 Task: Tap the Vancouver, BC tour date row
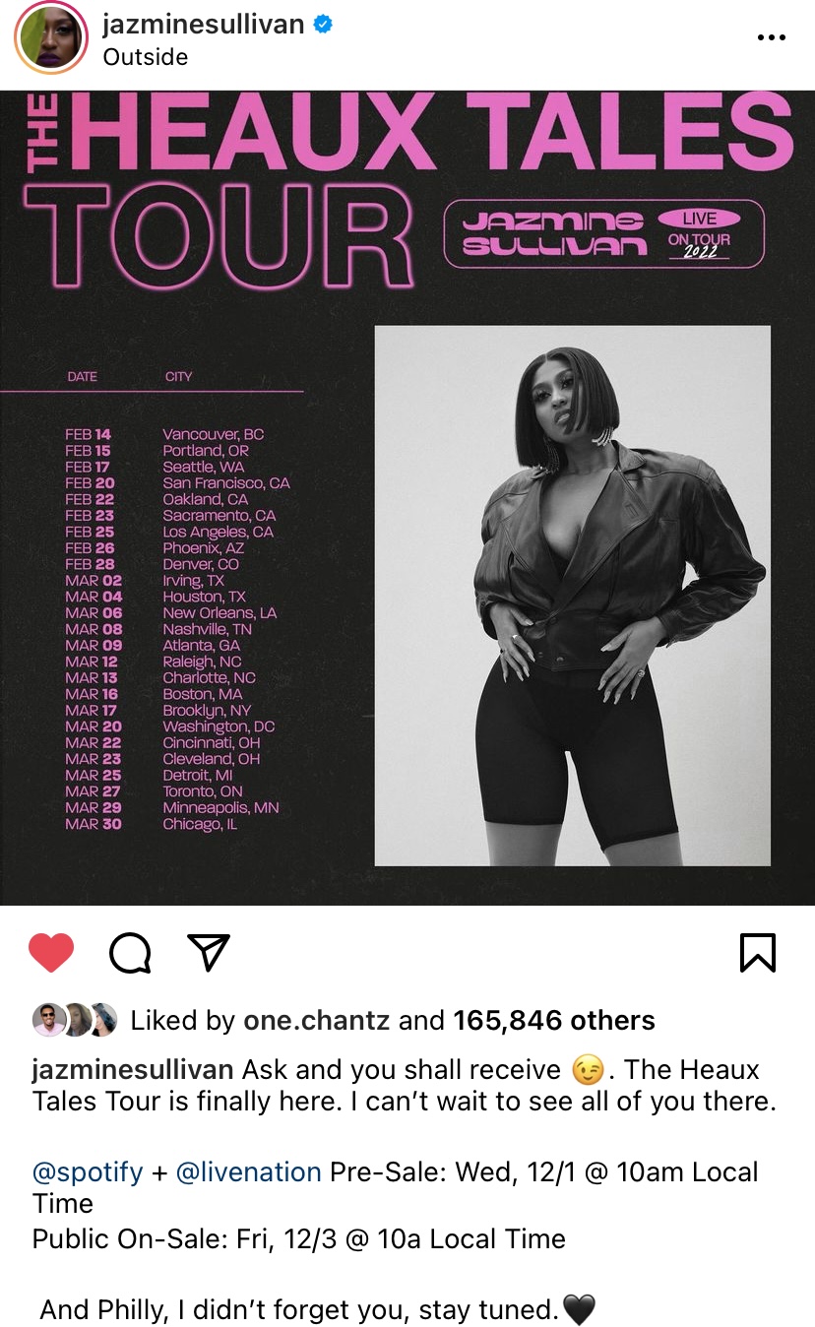tap(164, 434)
